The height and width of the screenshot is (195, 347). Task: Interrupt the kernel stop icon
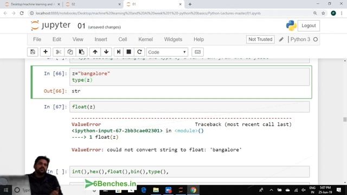click(128, 52)
